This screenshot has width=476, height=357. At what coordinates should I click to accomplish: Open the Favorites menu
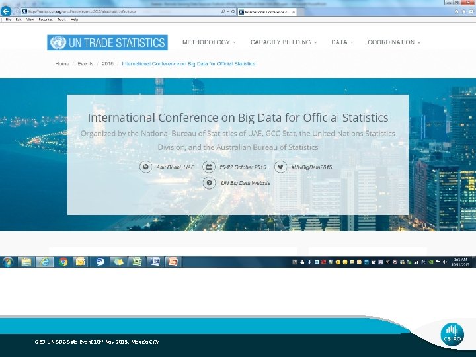pyautogui.click(x=46, y=19)
